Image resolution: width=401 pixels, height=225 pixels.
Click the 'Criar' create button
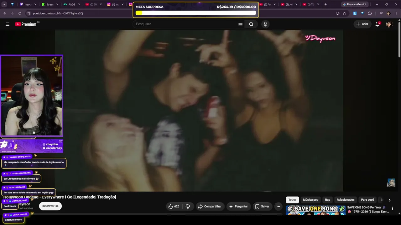(x=362, y=24)
